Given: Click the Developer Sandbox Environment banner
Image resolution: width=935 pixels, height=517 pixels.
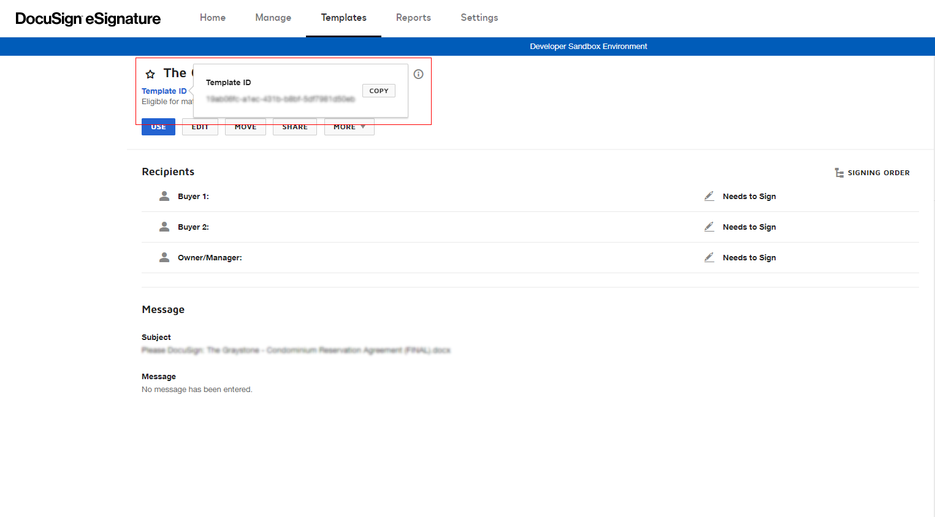Looking at the screenshot, I should tap(588, 46).
